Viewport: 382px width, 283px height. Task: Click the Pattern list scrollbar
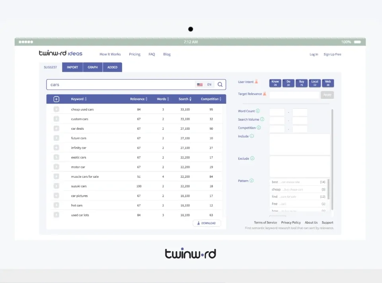[329, 189]
